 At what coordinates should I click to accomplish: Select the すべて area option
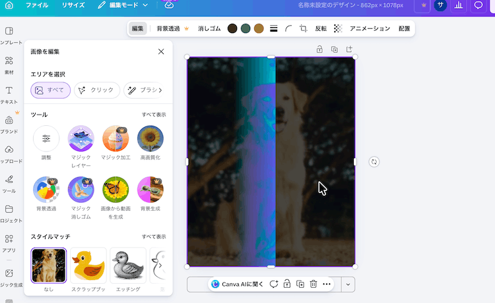51,90
